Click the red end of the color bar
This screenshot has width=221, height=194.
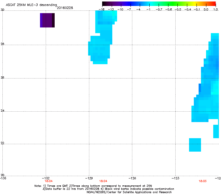click(x=214, y=4)
